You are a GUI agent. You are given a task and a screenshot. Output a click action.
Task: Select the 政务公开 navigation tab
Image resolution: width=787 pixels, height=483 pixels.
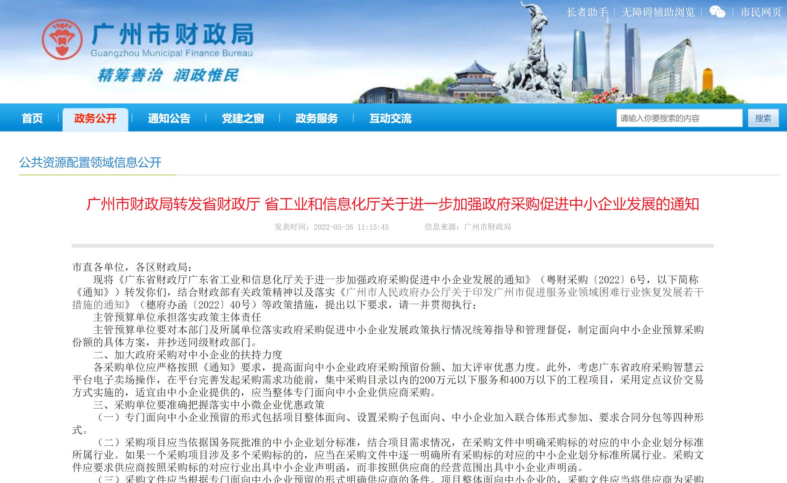[95, 118]
